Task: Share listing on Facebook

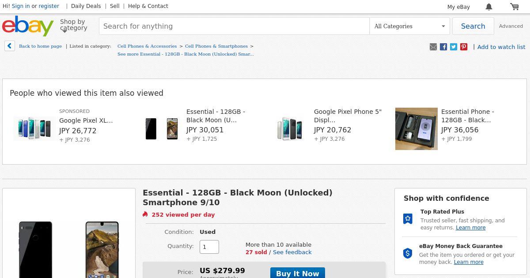Action: click(443, 47)
